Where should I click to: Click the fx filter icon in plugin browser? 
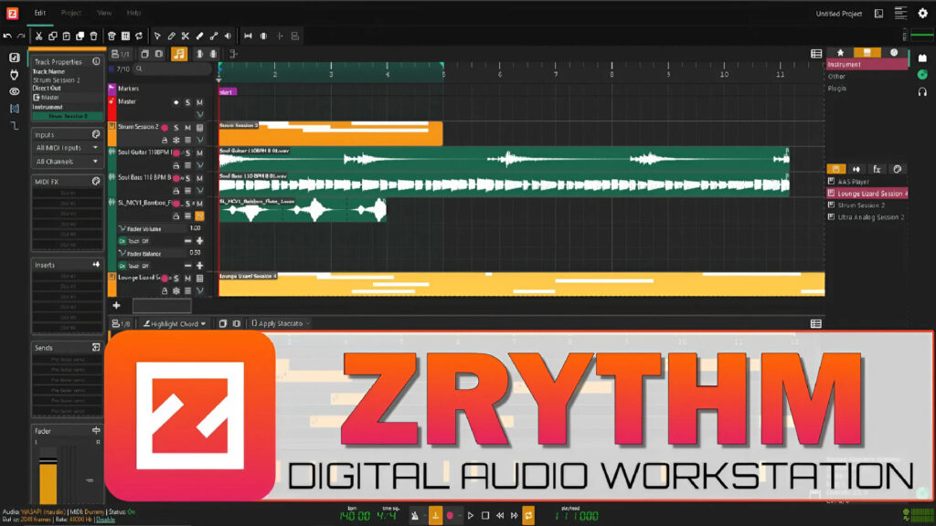(x=876, y=169)
